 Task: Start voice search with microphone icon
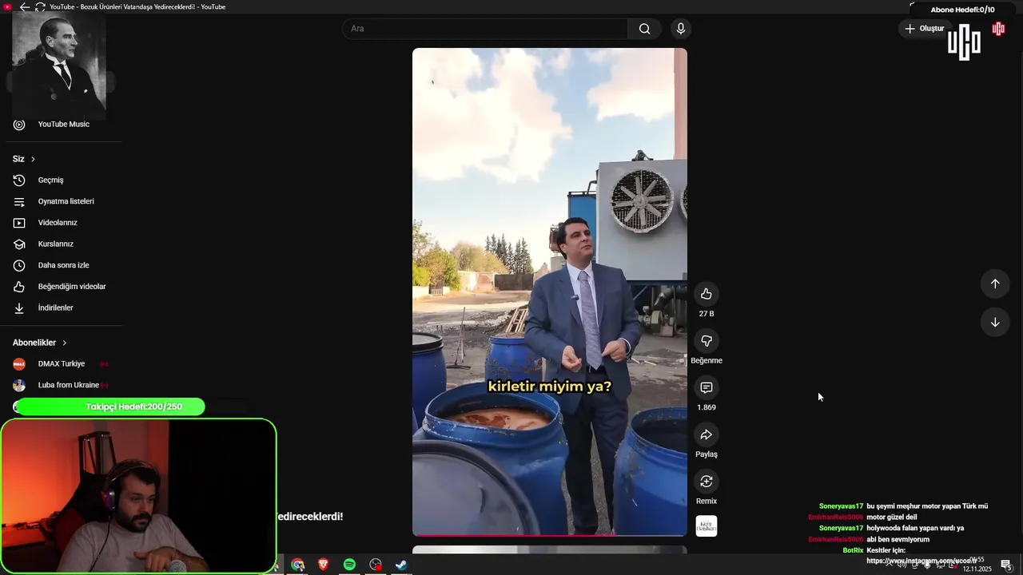(680, 29)
